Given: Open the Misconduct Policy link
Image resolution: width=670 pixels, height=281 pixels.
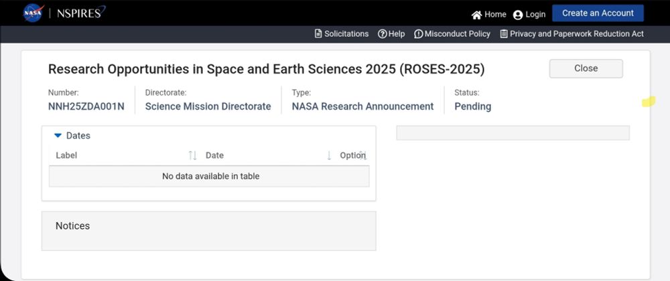Looking at the screenshot, I should (x=452, y=33).
